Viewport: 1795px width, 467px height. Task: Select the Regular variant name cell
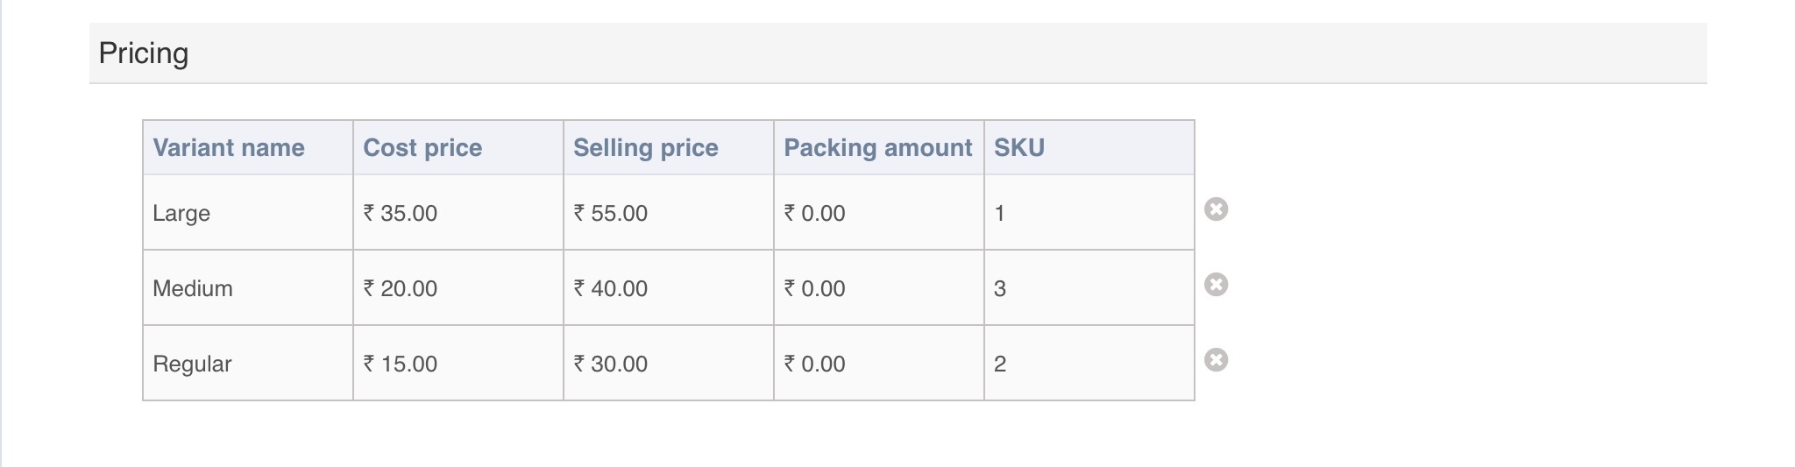[x=247, y=364]
